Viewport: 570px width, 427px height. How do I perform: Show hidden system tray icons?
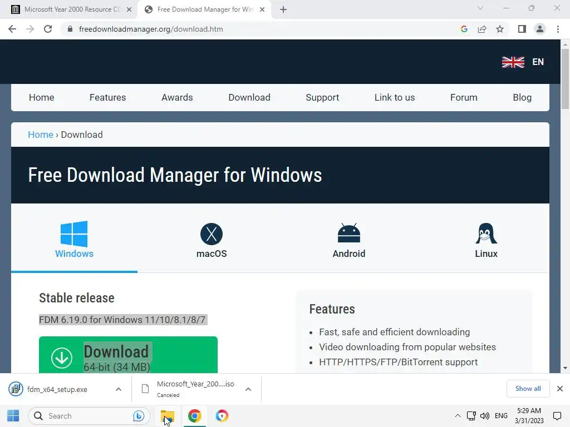[458, 416]
